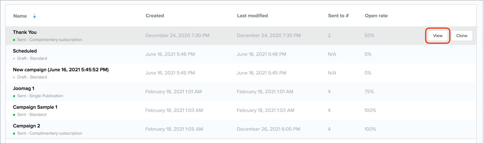Open the Joomag 1 campaign
Image resolution: width=484 pixels, height=144 pixels.
23,89
